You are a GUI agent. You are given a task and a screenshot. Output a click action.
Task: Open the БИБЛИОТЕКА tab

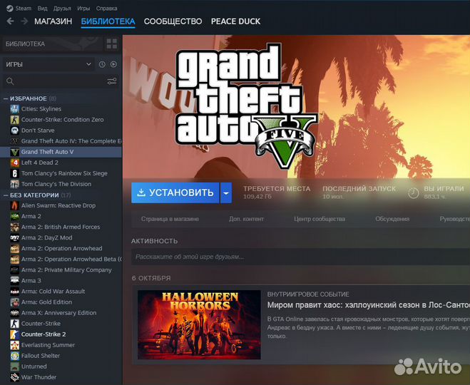[108, 21]
